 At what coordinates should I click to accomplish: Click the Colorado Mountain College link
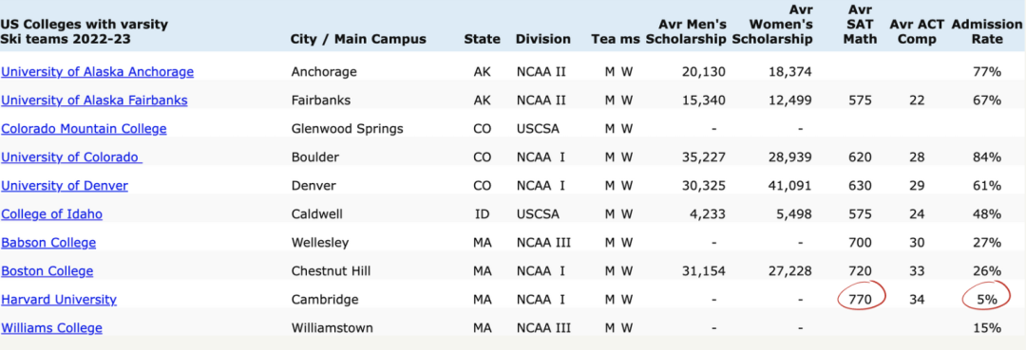click(84, 129)
